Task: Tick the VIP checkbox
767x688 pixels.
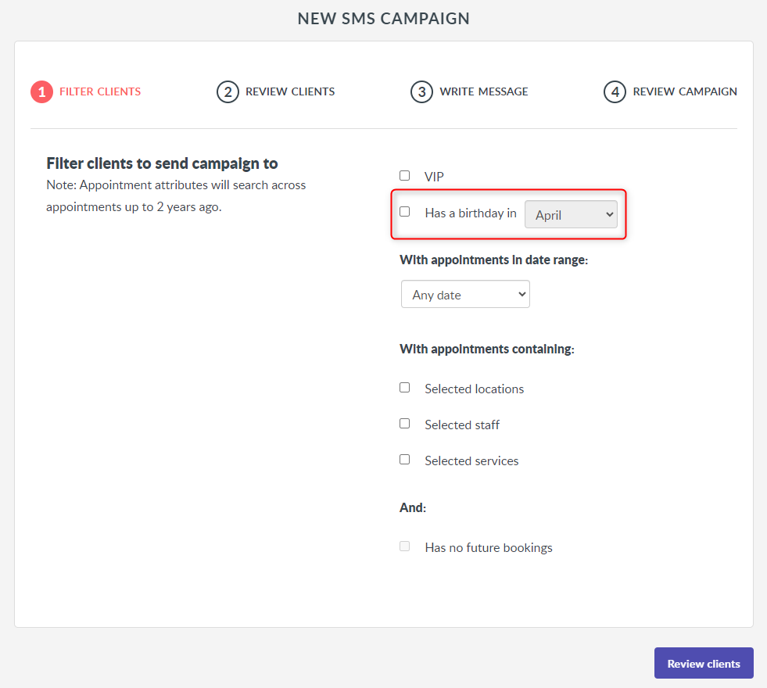Action: (404, 176)
